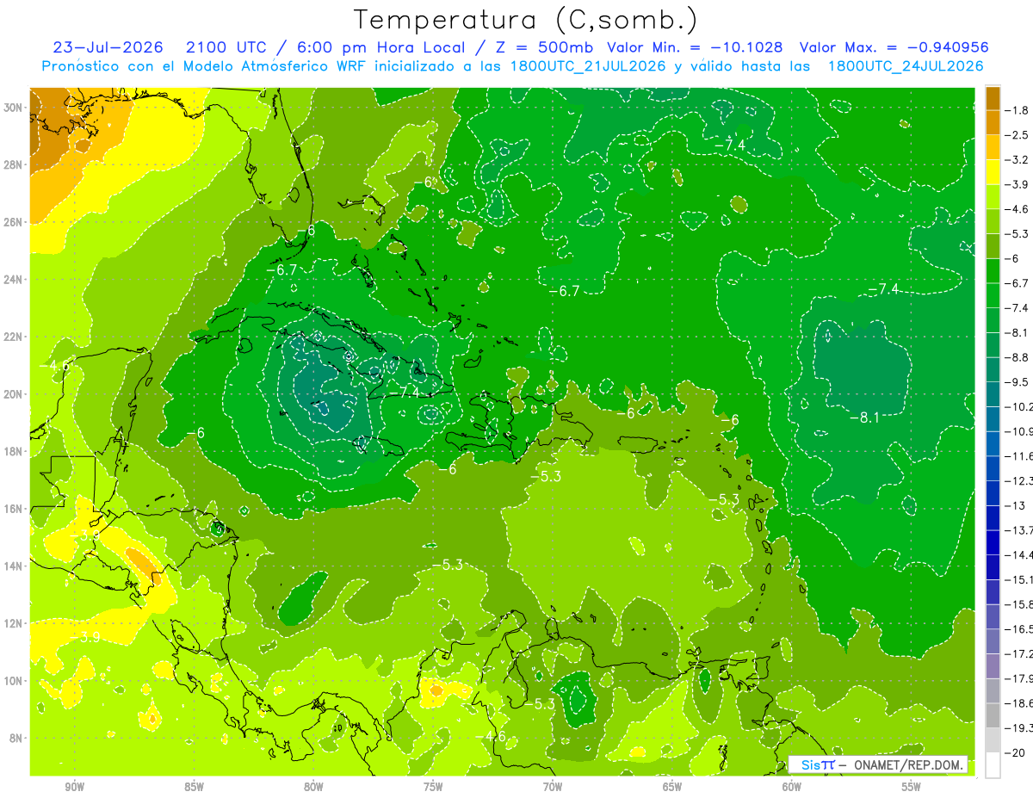The width and height of the screenshot is (1033, 798).
Task: Pick the orange swatch between -1.8 and -2.5
Action: point(993,123)
